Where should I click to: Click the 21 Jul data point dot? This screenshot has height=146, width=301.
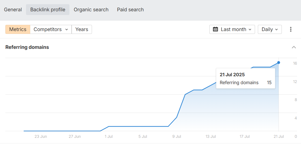pyautogui.click(x=278, y=62)
